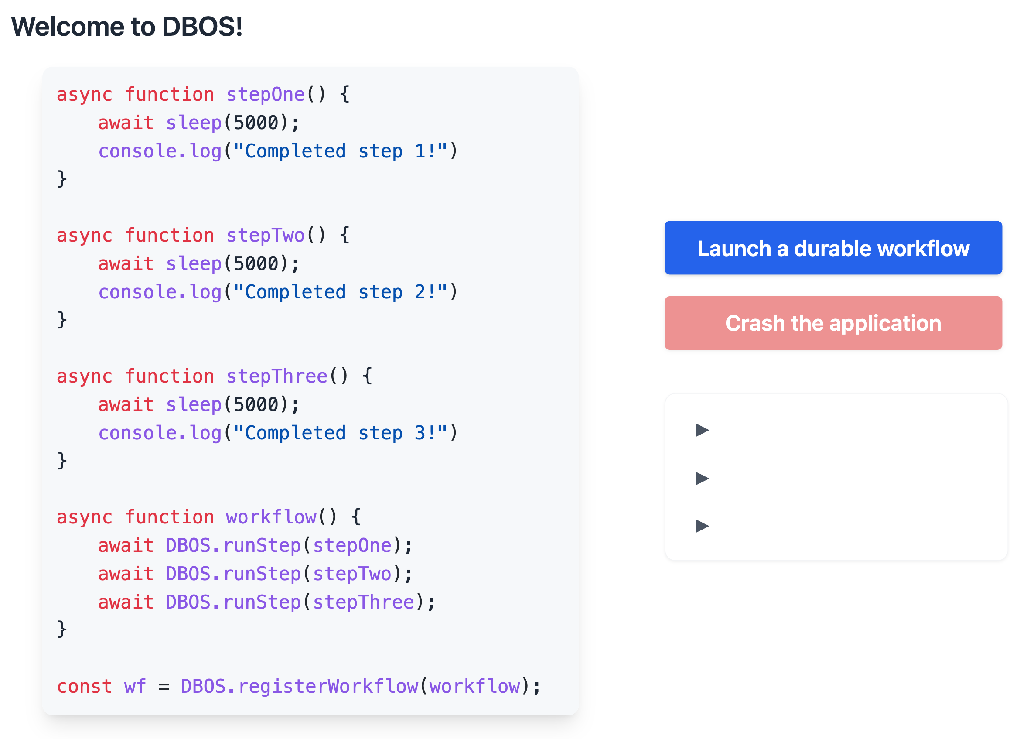Screen dimensions: 1030x739
Task: Click the await sleep(5000) line inside stepOne
Action: click(199, 123)
